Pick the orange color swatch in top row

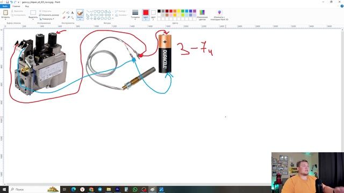point(175,11)
